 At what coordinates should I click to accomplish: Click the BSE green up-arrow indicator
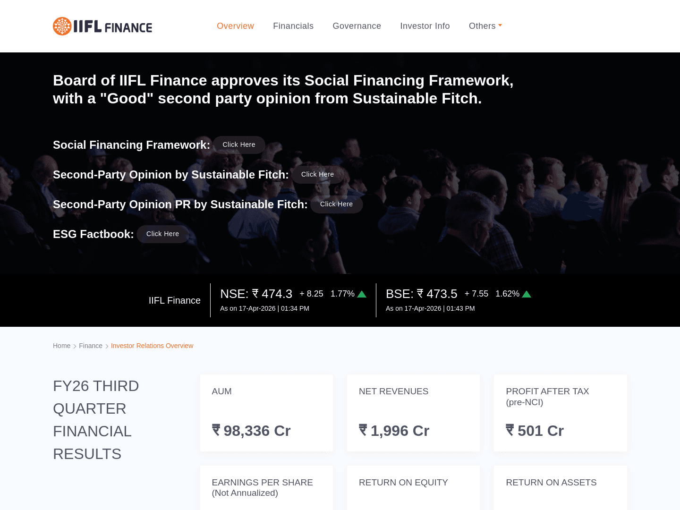pos(527,294)
